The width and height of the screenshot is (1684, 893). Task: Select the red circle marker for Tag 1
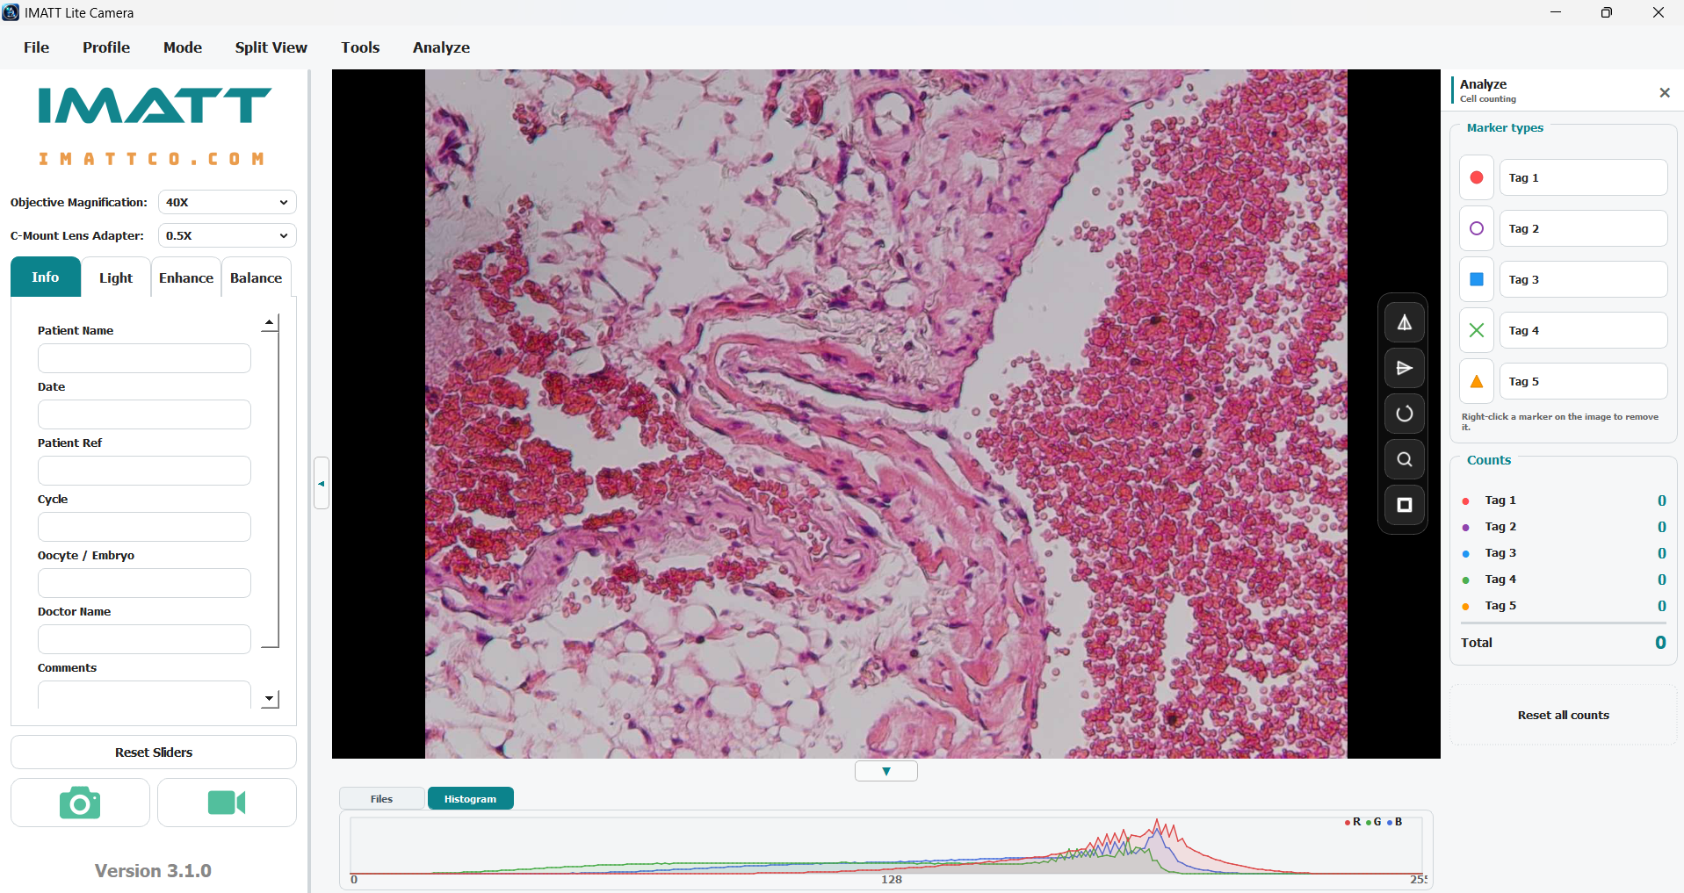(x=1477, y=177)
